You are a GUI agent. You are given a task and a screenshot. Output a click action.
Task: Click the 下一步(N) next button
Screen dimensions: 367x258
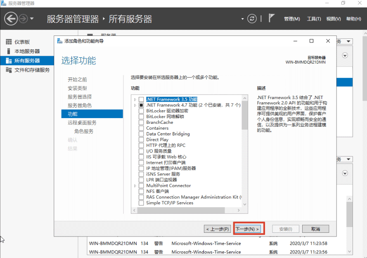tap(247, 229)
